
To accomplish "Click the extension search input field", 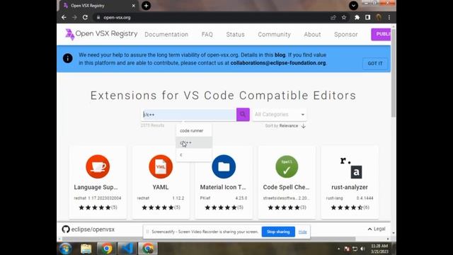I will [189, 115].
